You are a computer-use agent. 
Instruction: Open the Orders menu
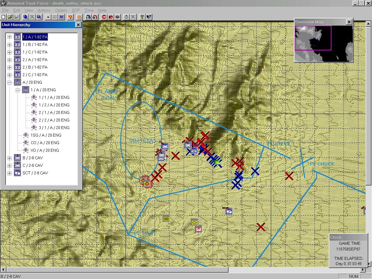point(61,10)
